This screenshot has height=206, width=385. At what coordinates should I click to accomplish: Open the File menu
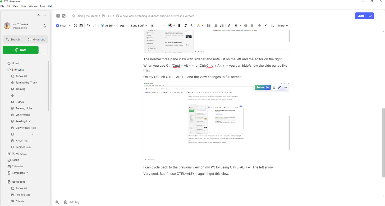[2, 6]
